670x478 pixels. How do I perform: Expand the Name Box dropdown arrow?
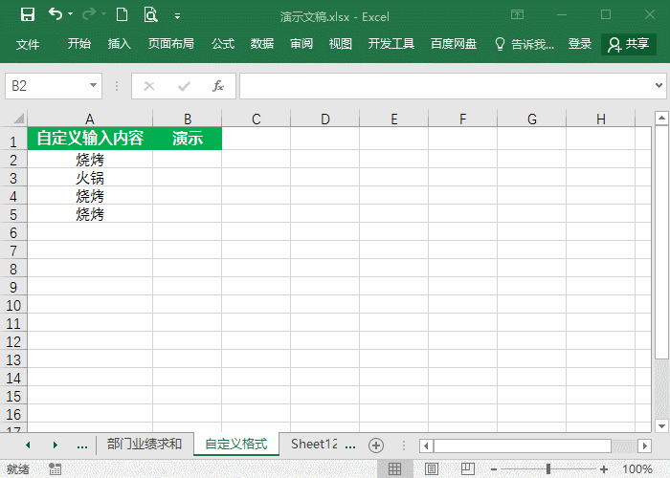pyautogui.click(x=93, y=85)
